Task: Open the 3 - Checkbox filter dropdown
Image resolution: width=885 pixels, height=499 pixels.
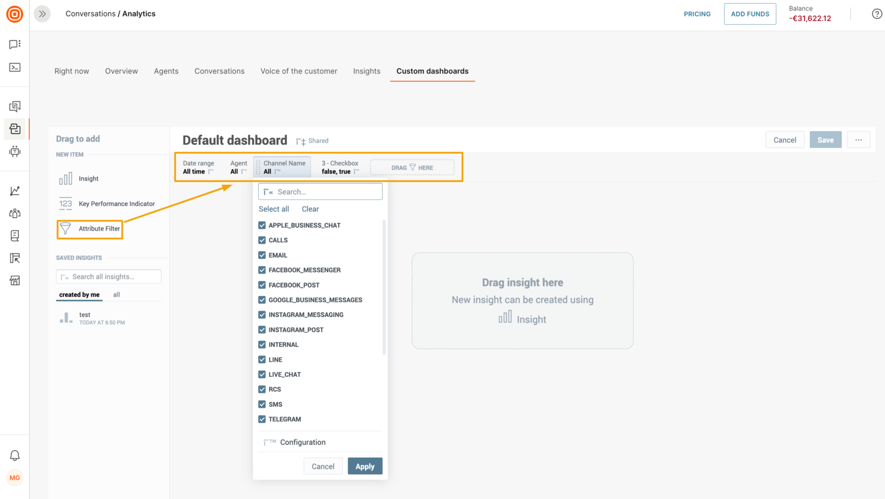Action: (339, 167)
